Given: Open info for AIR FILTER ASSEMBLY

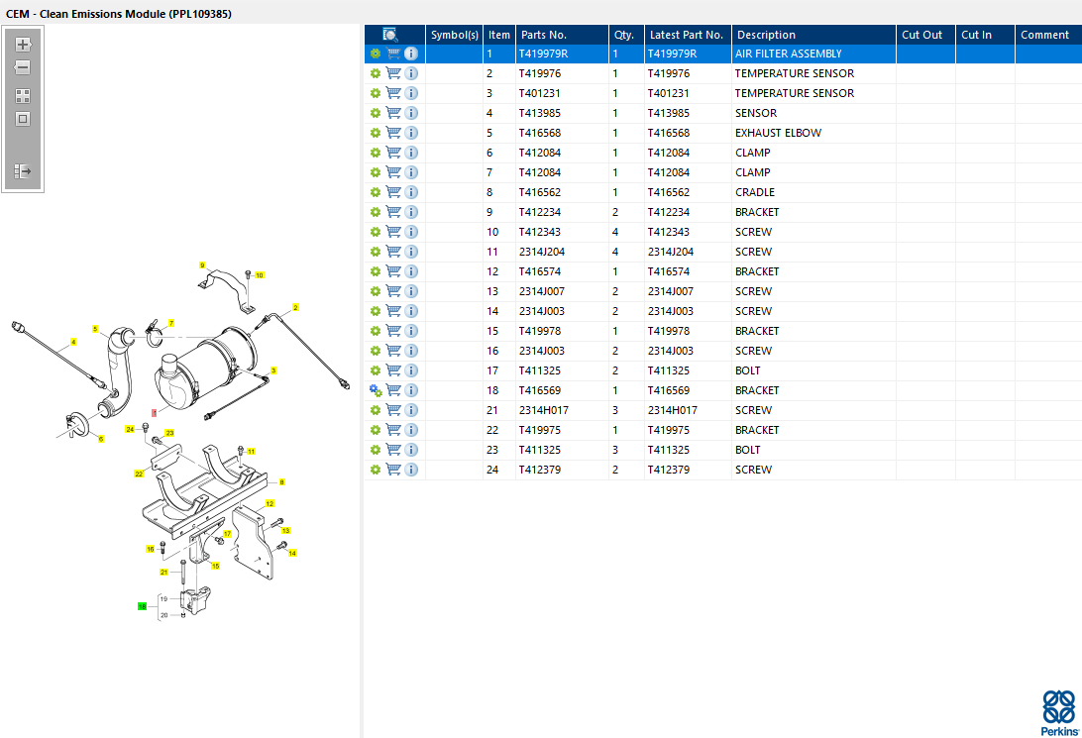Looking at the screenshot, I should (411, 53).
